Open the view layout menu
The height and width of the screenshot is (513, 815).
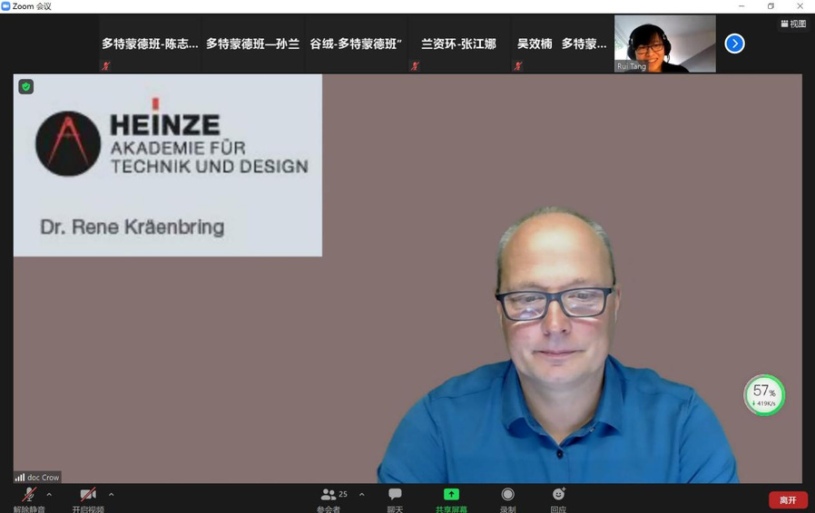click(793, 24)
